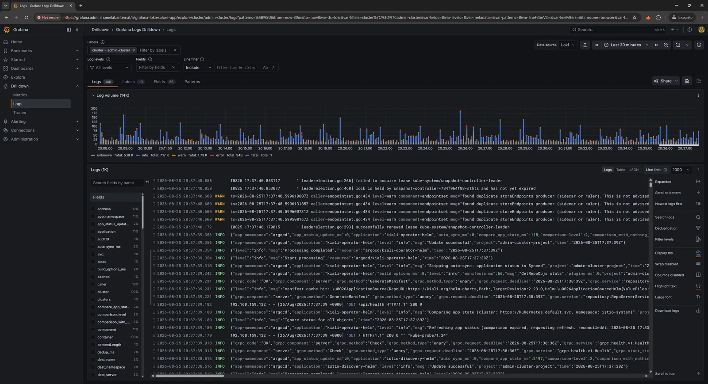This screenshot has height=384, width=708.
Task: Open the info icon in the toolbar
Action: (699, 45)
